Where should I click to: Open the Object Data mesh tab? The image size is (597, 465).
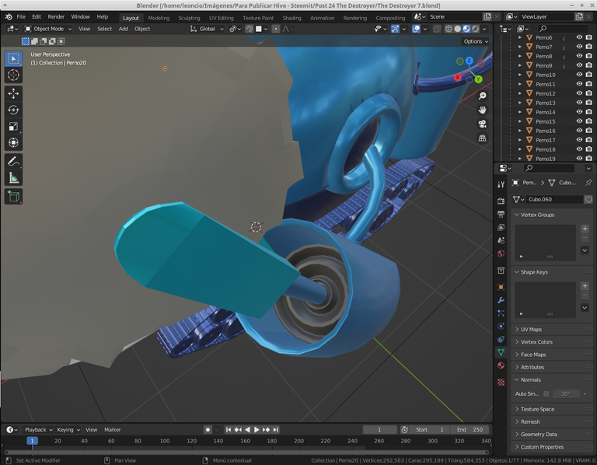[x=501, y=352]
